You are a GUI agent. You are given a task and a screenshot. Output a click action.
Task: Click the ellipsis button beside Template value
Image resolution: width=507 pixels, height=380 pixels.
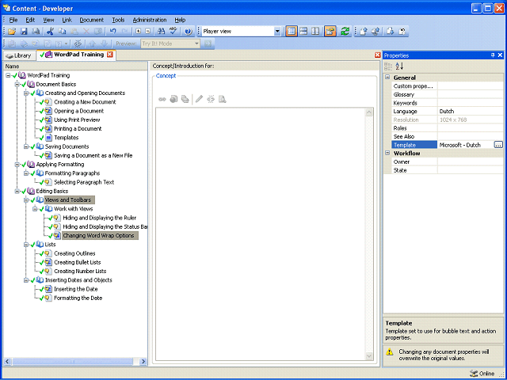498,145
